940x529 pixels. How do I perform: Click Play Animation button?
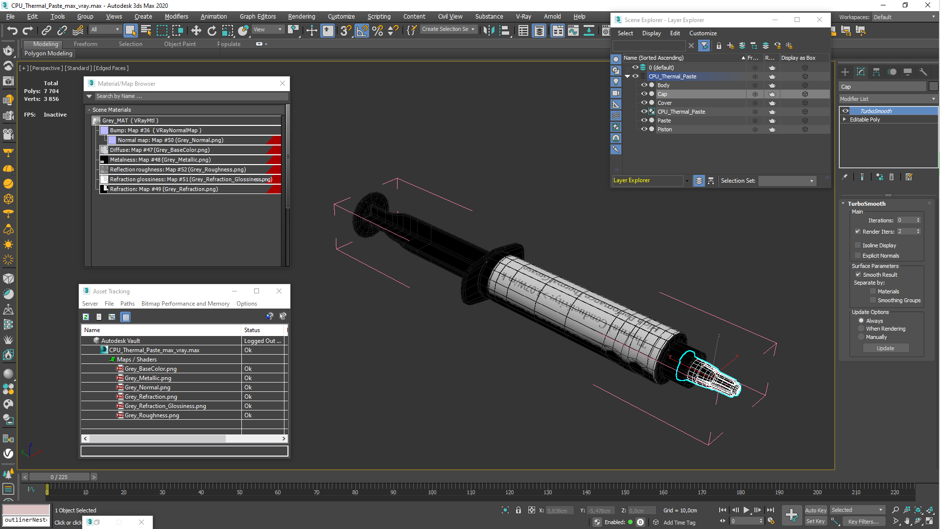pyautogui.click(x=746, y=510)
